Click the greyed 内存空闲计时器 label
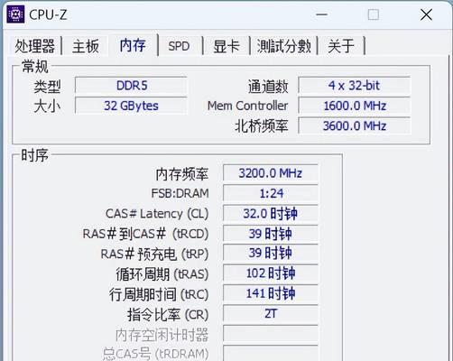The height and width of the screenshot is (361, 453). pos(162,335)
